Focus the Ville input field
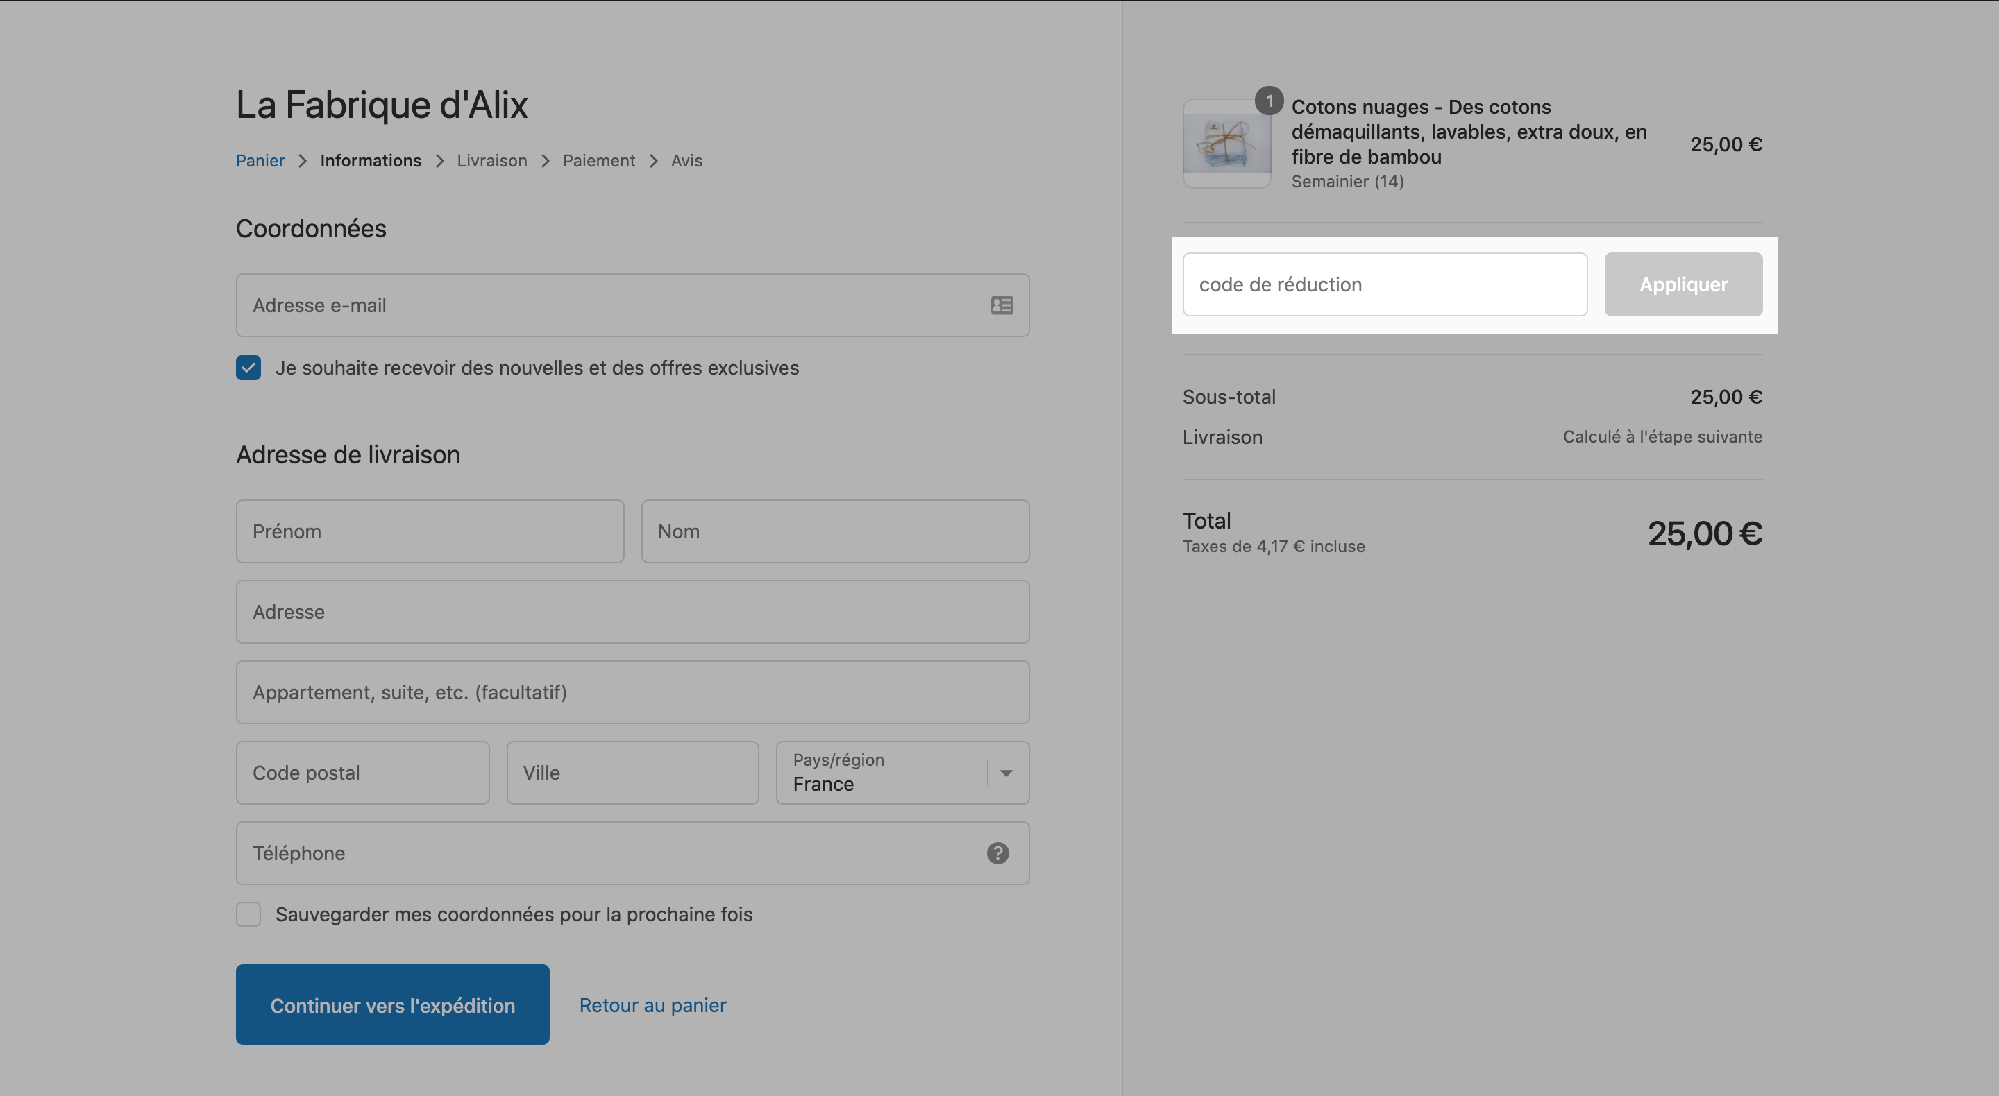 (632, 773)
